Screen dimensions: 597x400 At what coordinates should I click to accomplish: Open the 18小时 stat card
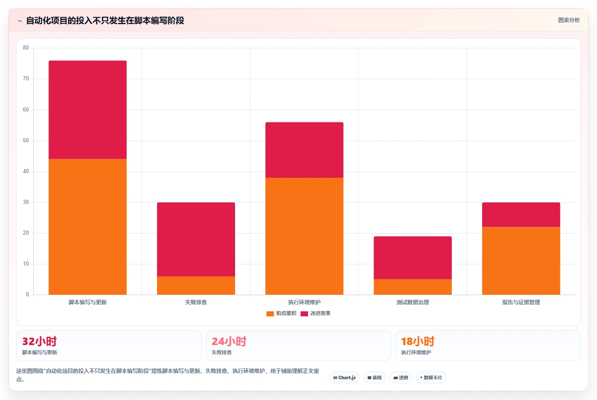coord(488,345)
